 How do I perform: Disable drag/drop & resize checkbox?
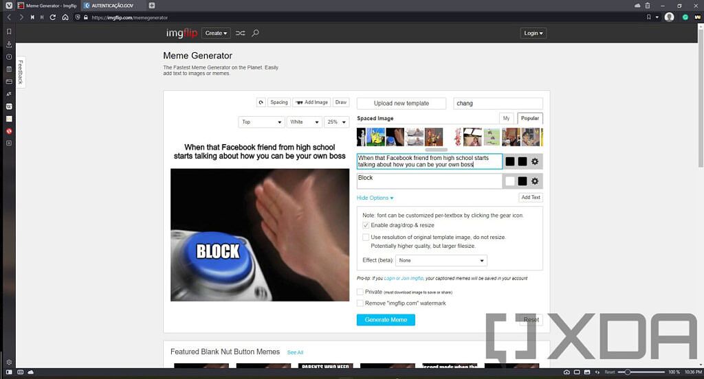(x=366, y=225)
